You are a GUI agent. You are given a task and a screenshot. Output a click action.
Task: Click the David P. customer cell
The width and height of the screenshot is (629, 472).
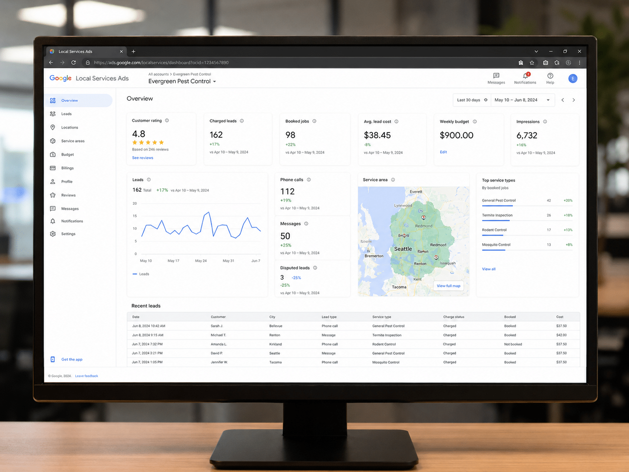(x=217, y=353)
